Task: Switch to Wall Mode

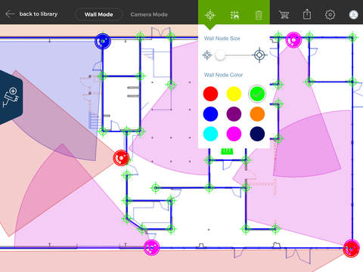Action: pyautogui.click(x=98, y=14)
